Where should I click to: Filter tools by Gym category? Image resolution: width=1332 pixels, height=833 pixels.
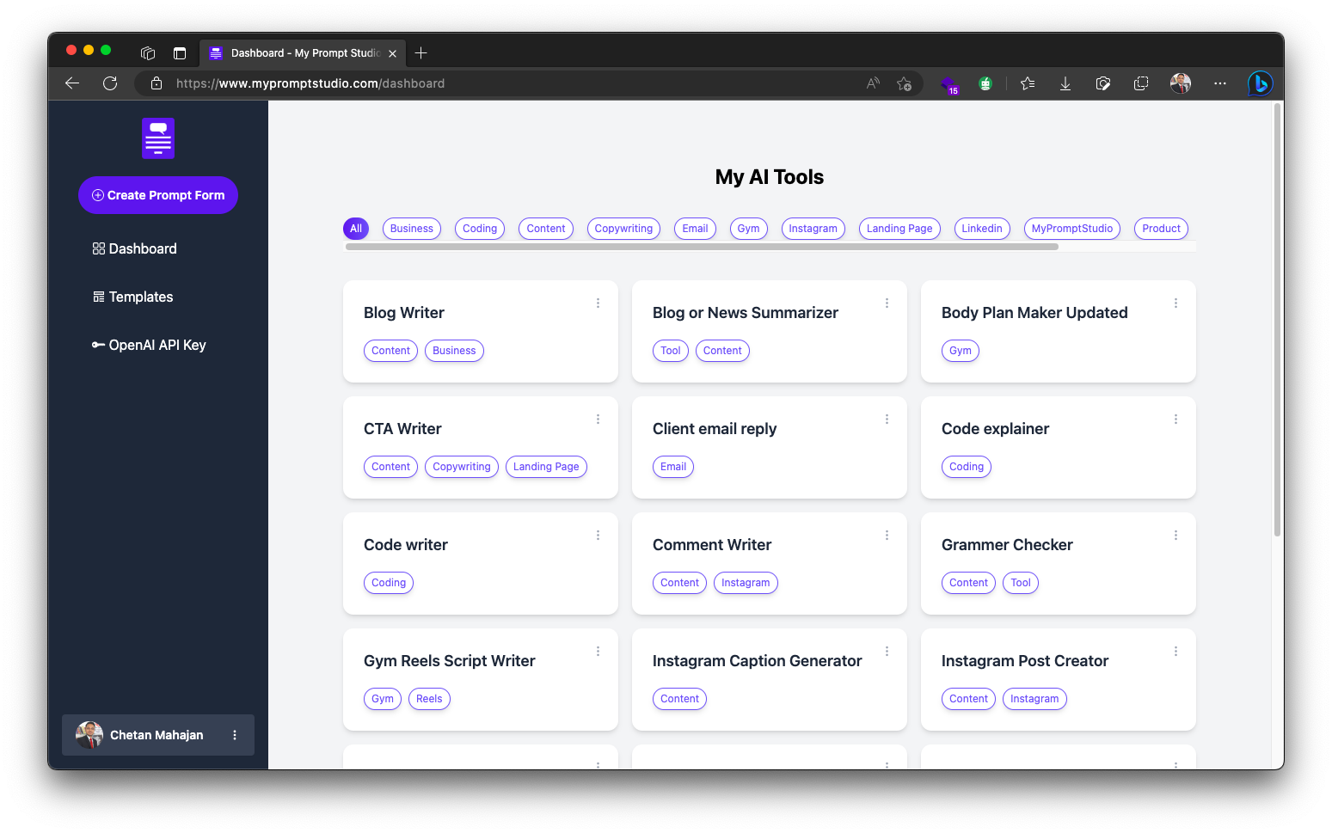coord(748,229)
